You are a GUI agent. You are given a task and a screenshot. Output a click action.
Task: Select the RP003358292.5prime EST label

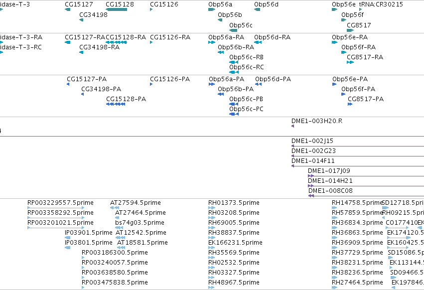click(x=60, y=213)
